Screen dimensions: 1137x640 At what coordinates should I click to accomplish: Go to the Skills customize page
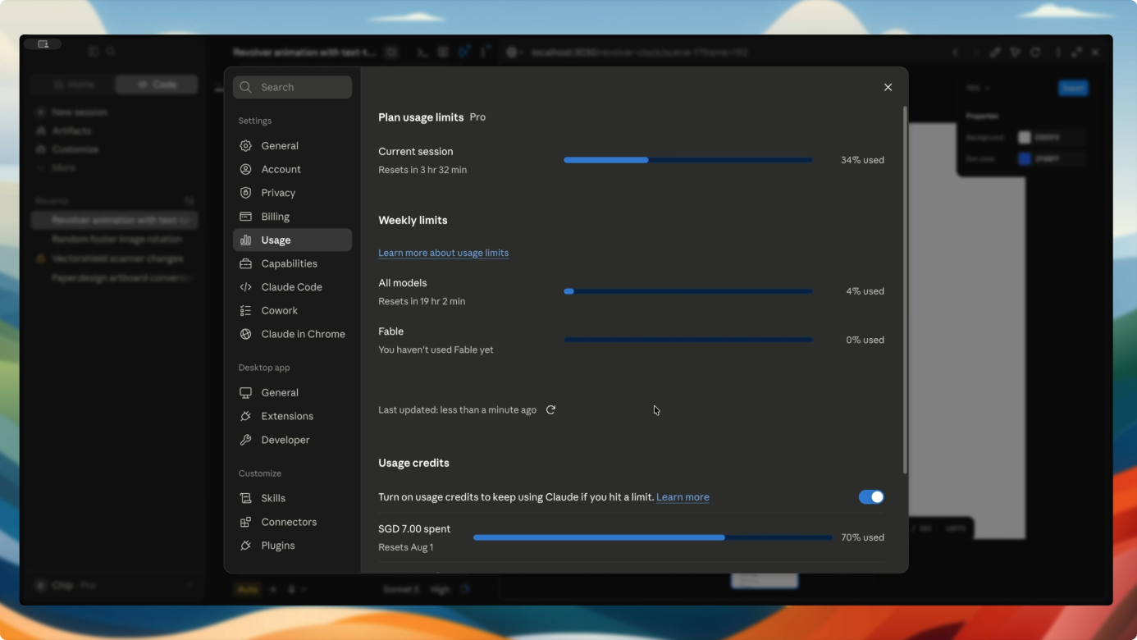[x=292, y=498]
